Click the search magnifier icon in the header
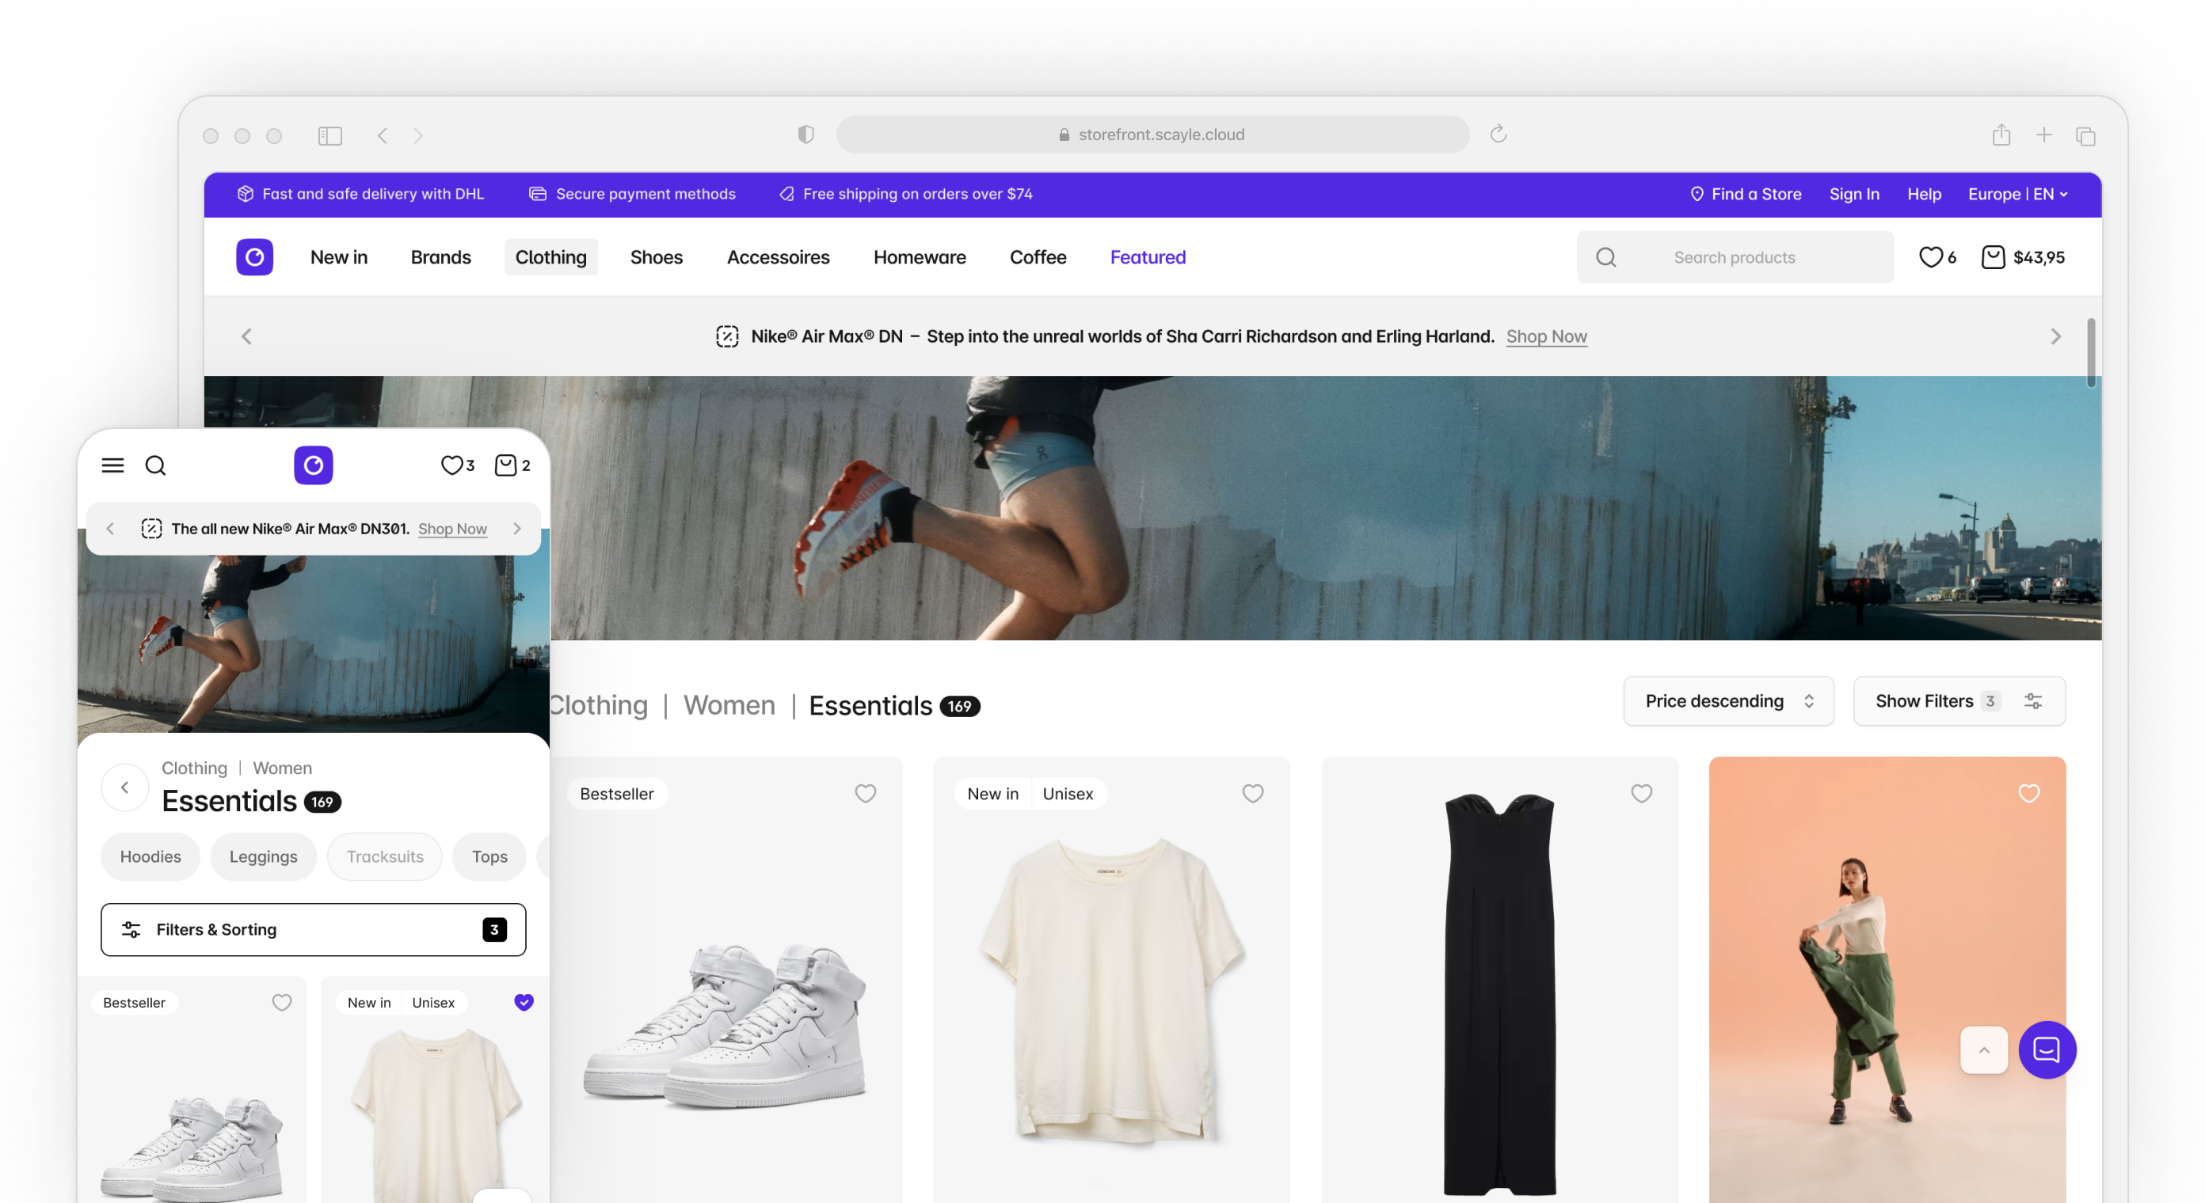Image resolution: width=2205 pixels, height=1203 pixels. (x=1605, y=256)
